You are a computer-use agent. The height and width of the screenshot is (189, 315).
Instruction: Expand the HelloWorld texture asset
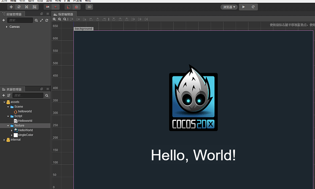pos(12,130)
